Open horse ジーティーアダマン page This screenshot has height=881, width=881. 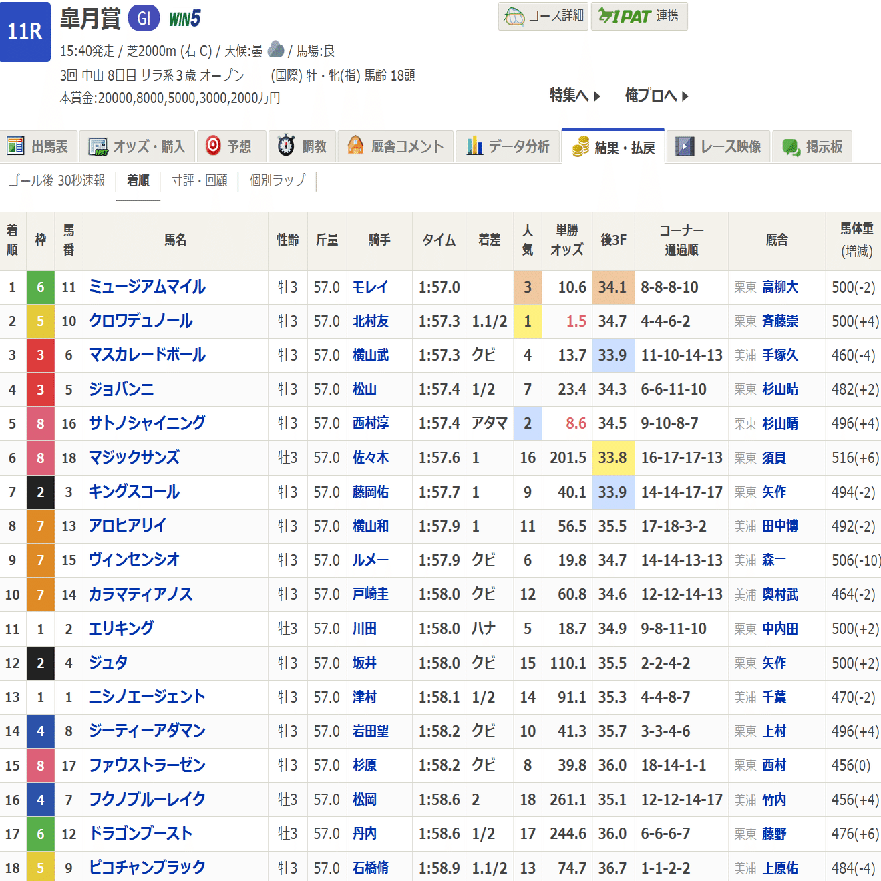pyautogui.click(x=147, y=731)
